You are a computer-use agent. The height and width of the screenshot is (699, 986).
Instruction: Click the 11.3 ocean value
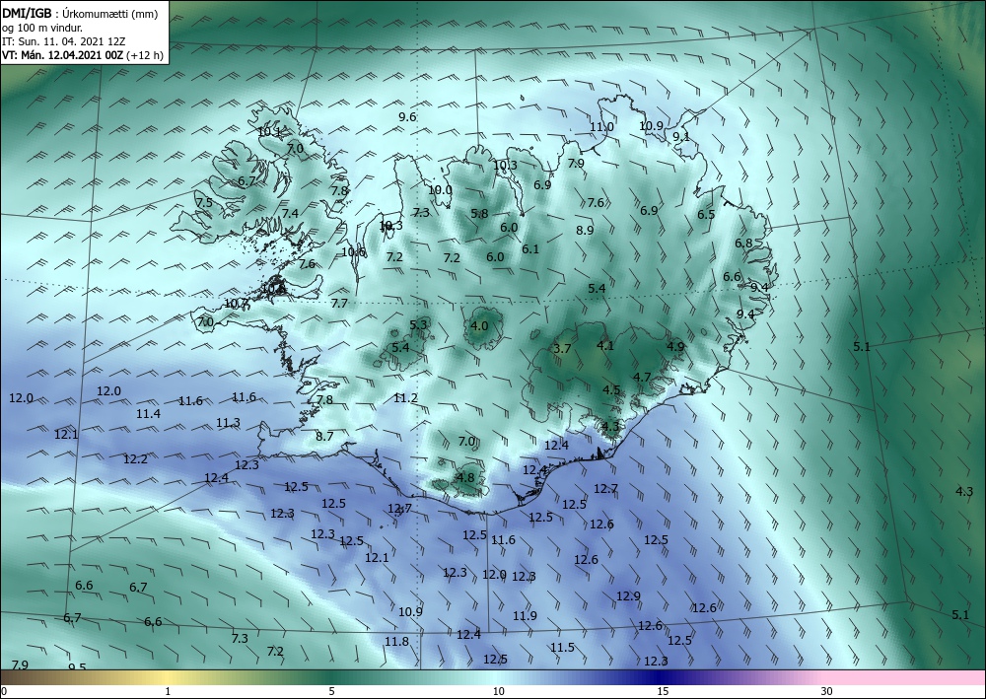[229, 423]
